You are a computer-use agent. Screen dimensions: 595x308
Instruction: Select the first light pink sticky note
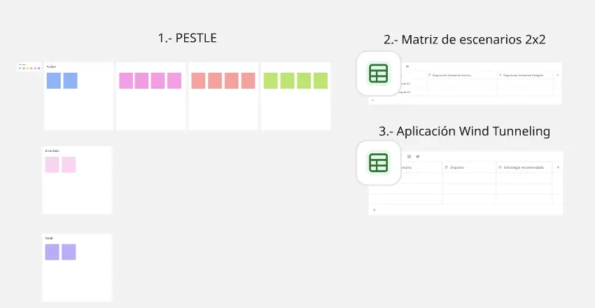(x=52, y=165)
